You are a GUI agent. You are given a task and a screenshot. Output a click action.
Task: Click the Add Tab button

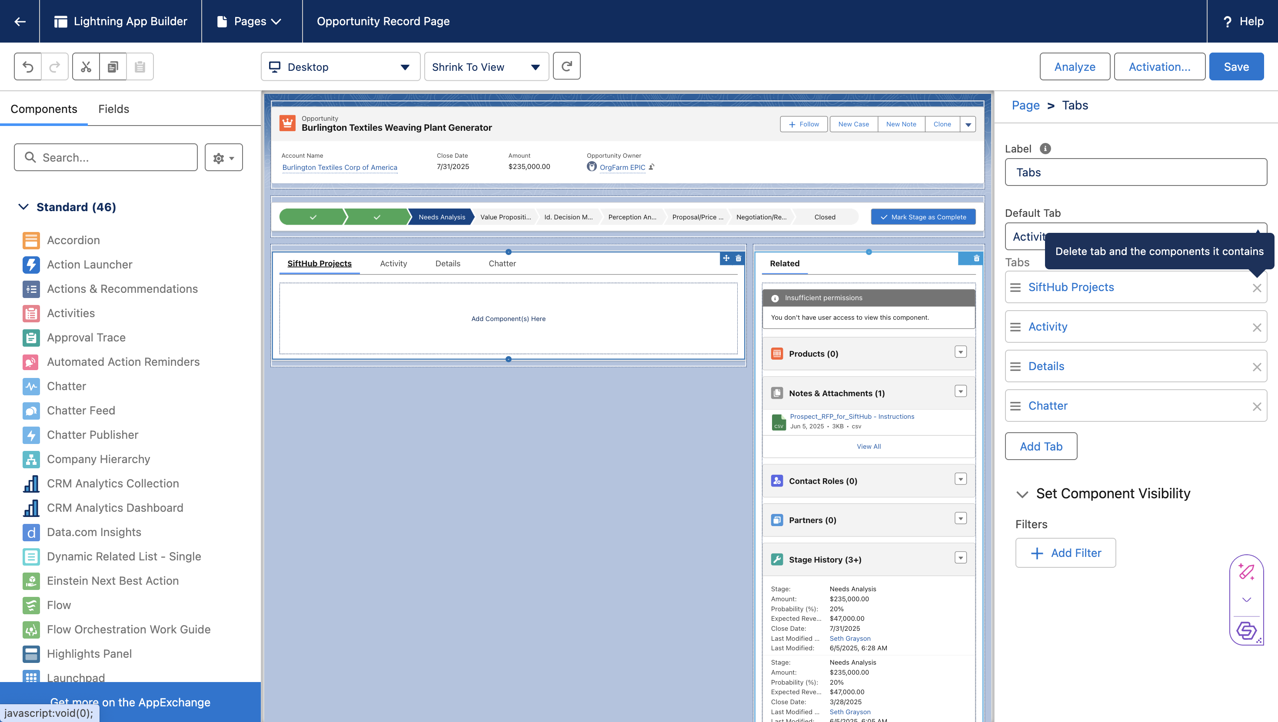(x=1041, y=446)
